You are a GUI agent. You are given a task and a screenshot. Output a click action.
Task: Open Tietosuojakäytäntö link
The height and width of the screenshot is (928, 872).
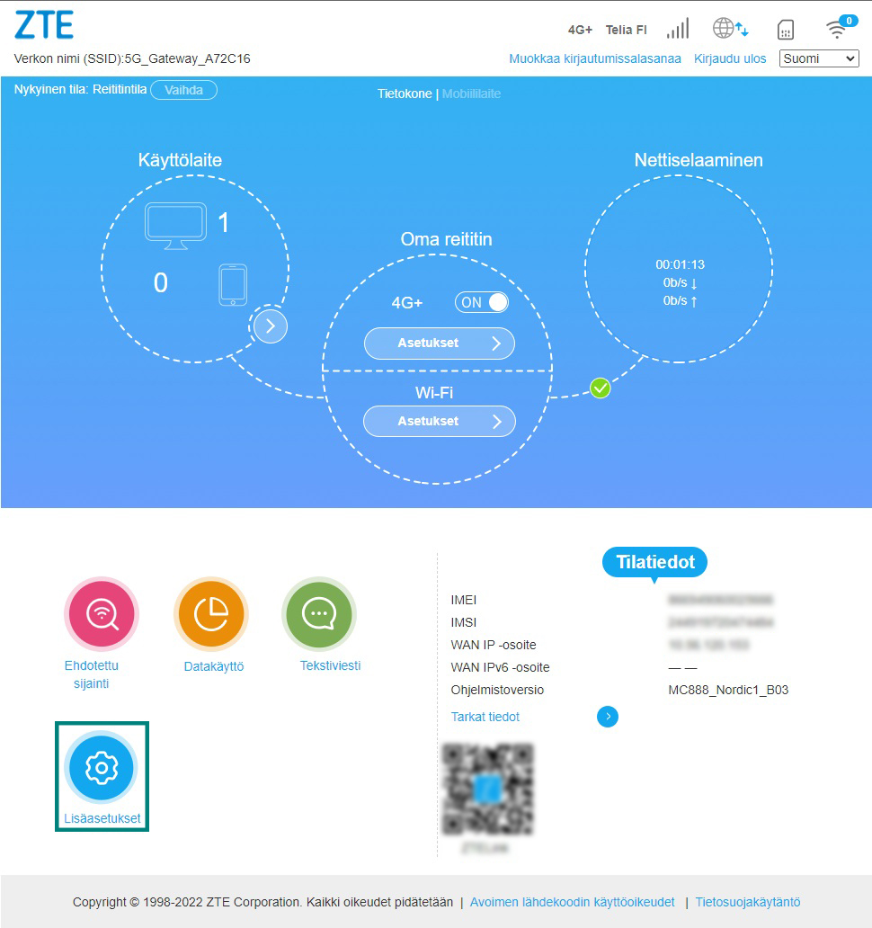coord(748,902)
